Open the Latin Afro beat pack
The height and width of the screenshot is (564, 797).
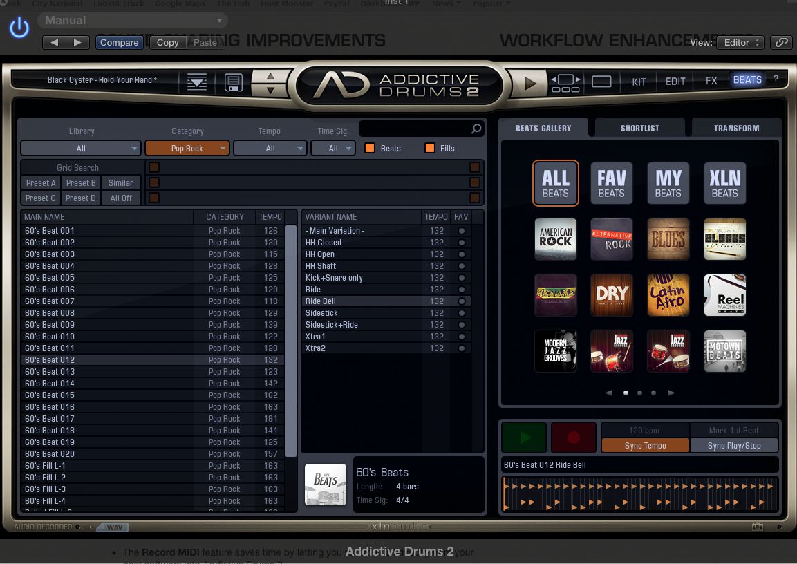click(668, 295)
